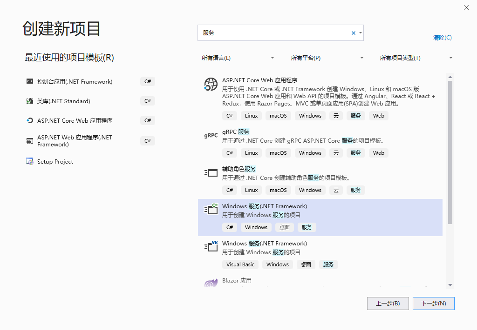Click Windows tag under 辅助角色服务
Viewport: 477px width, 330px height.
tap(310, 190)
